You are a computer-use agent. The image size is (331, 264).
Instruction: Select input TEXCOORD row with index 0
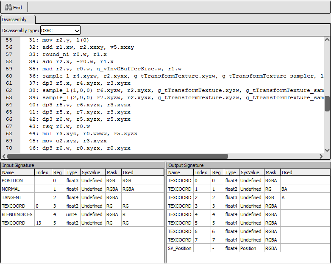tap(82, 206)
